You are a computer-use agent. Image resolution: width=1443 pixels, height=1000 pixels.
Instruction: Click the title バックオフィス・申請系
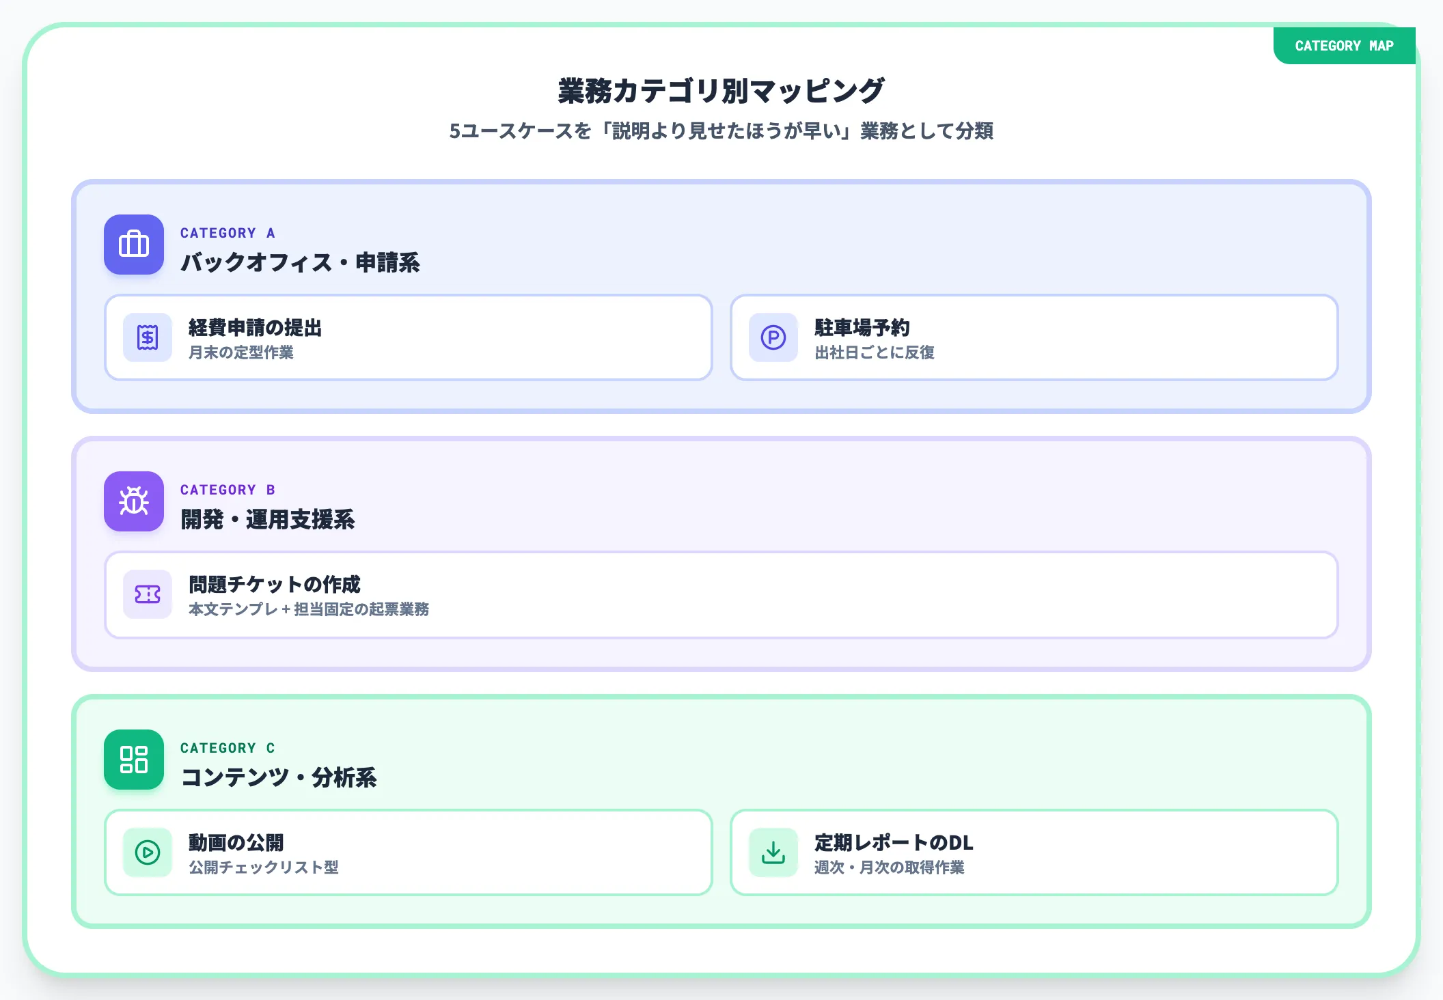coord(300,262)
